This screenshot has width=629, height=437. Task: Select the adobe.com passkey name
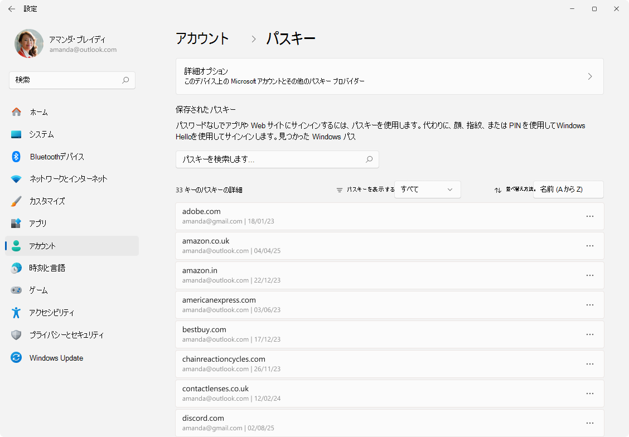click(x=201, y=211)
